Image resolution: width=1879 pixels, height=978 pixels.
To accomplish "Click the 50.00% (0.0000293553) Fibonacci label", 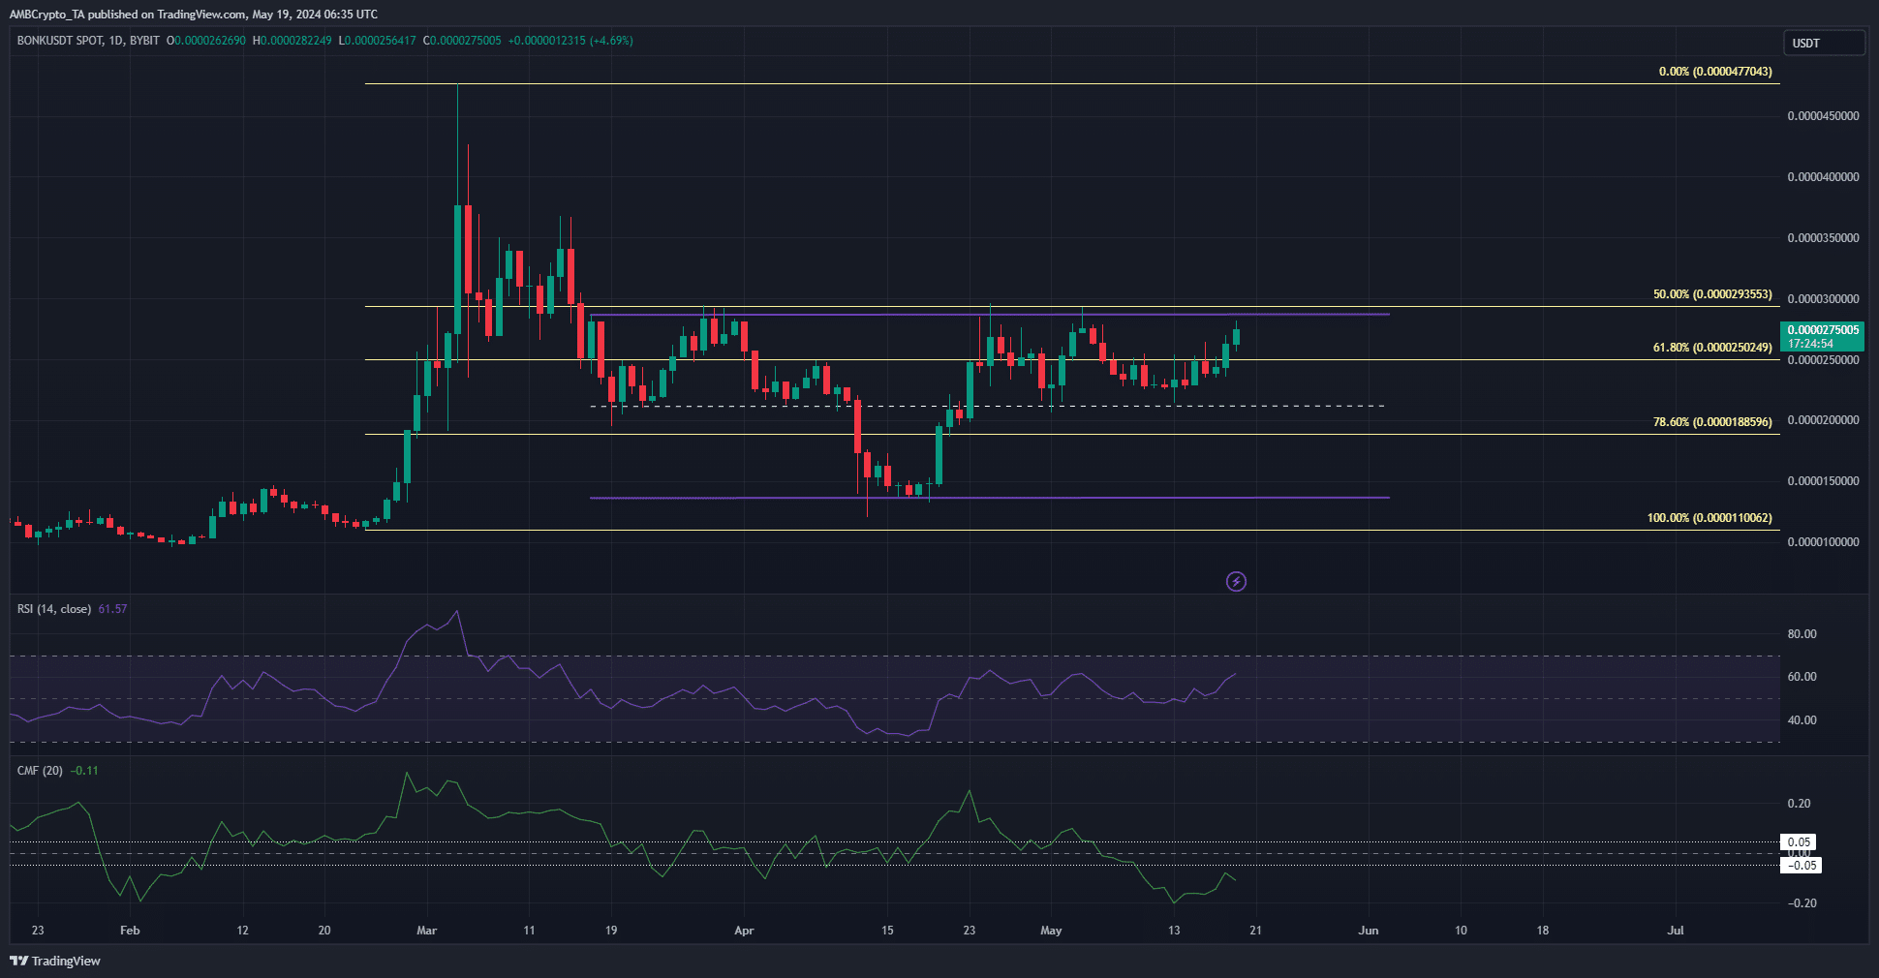I will [x=1712, y=294].
